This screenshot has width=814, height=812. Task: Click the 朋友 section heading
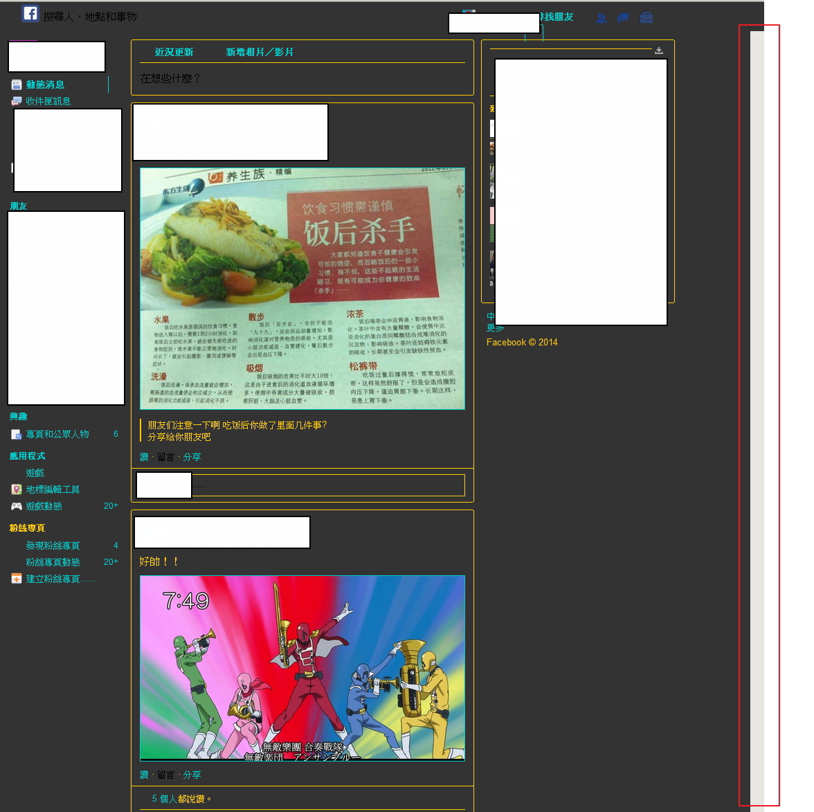click(x=18, y=206)
